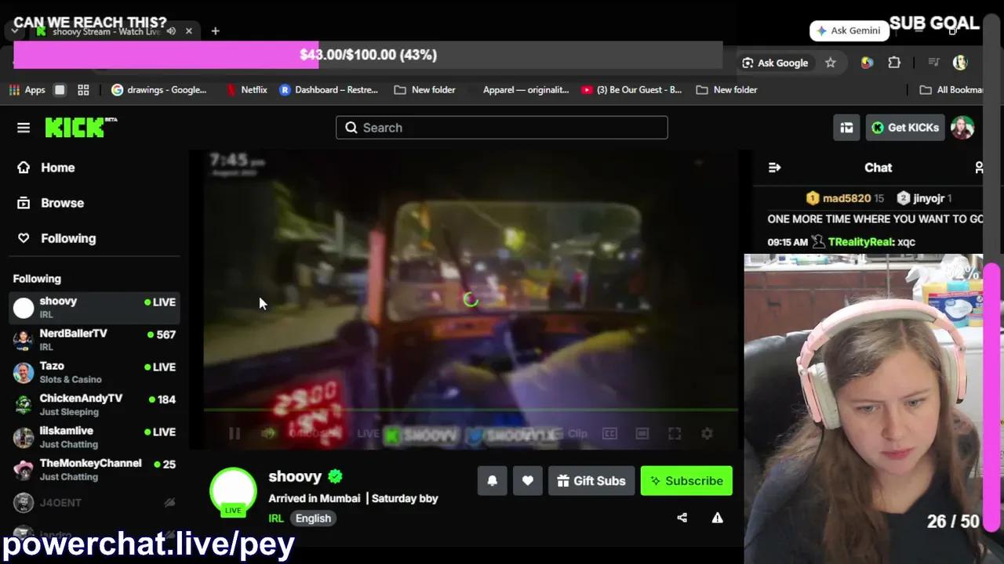This screenshot has height=564, width=1004.
Task: Enter fullscreen on the video player
Action: (675, 433)
